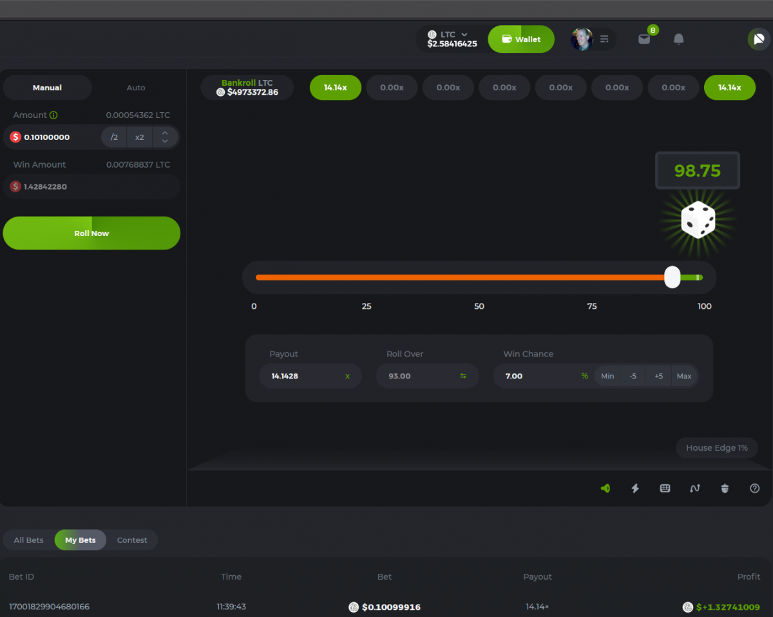773x617 pixels.
Task: Swap Roll Over direction toggle icon
Action: click(463, 376)
